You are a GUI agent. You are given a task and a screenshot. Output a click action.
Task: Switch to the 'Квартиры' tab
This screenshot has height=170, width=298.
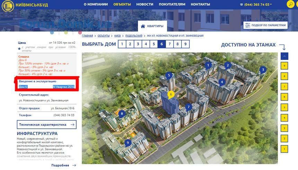coord(152,26)
